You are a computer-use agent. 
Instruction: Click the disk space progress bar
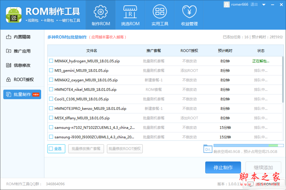248,145
